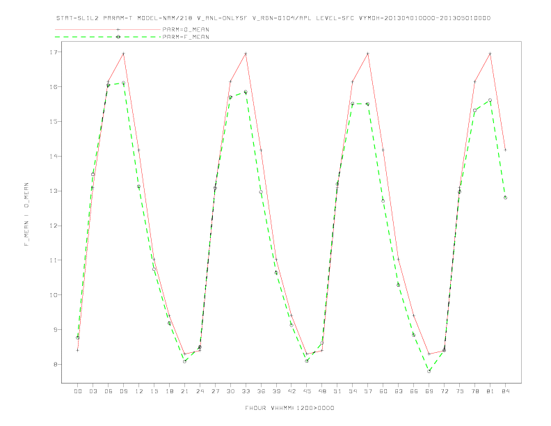This screenshot has height=426, width=551.
Task: Click the x-axis tick label 51
Action: click(337, 391)
